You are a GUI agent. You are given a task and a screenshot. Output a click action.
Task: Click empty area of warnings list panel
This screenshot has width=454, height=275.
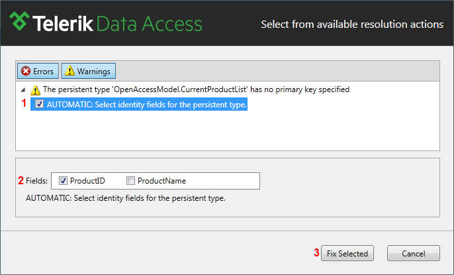[228, 131]
